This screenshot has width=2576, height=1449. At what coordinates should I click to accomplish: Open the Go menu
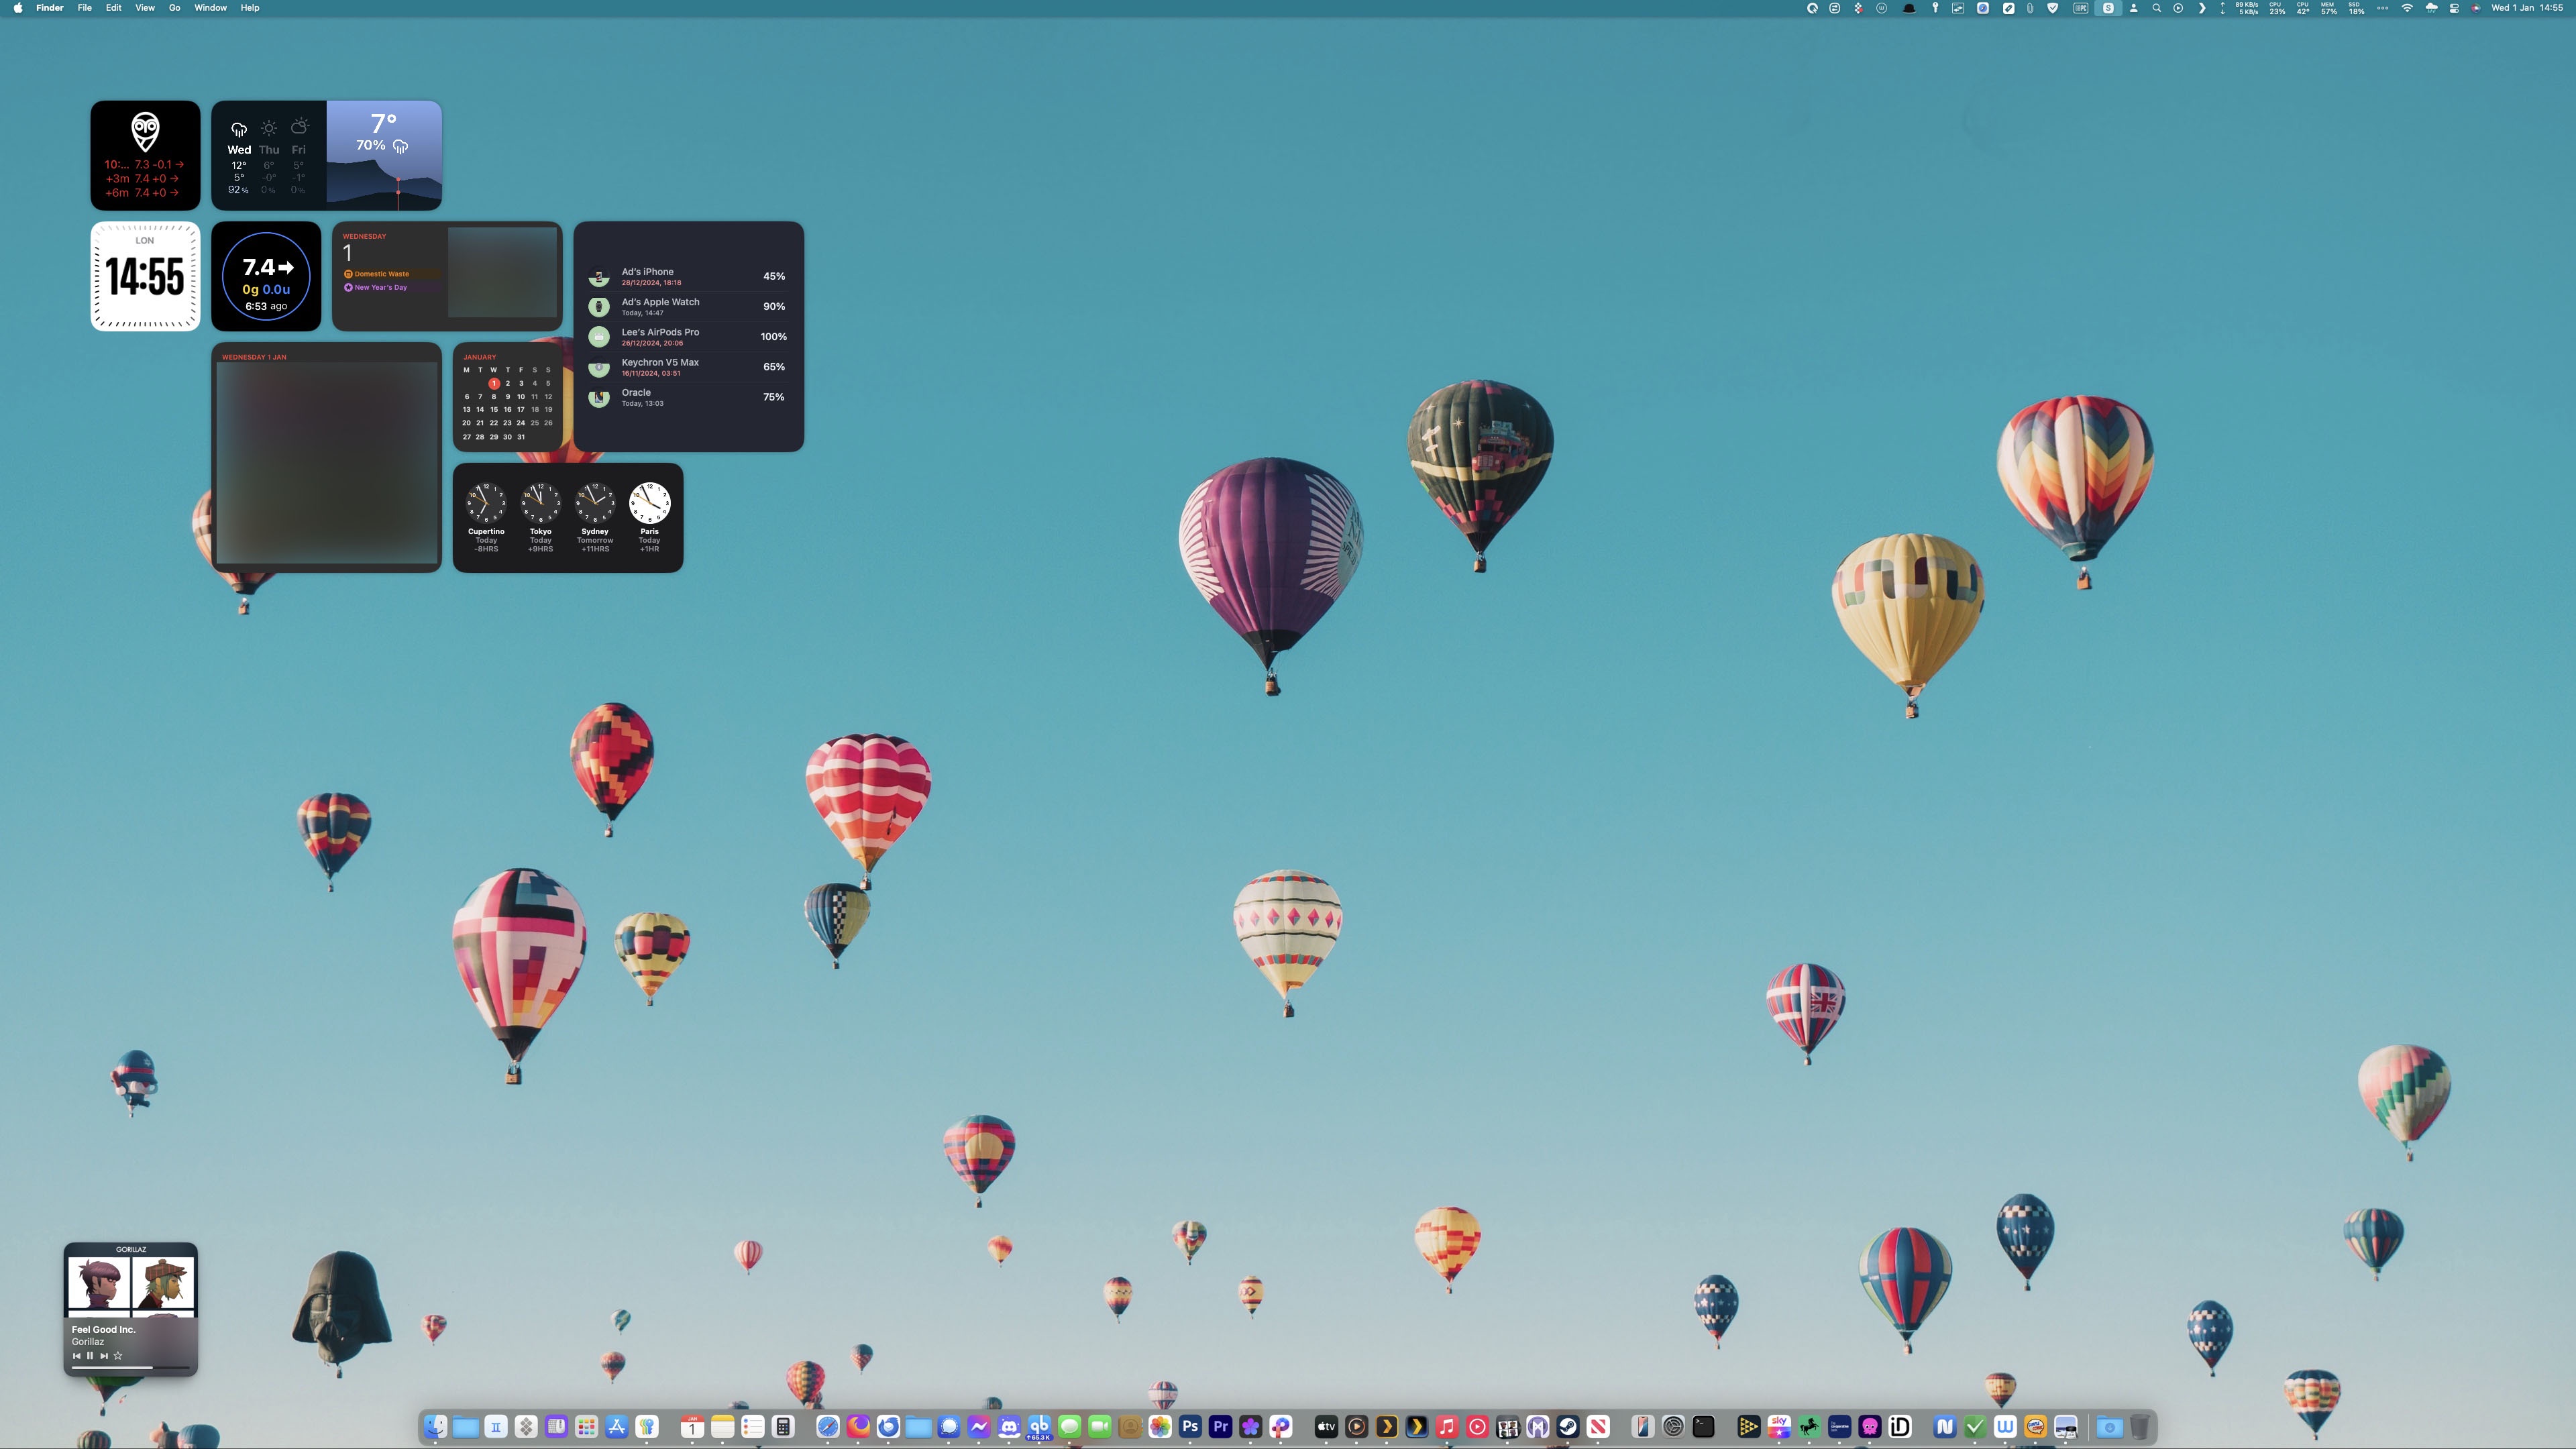174,8
